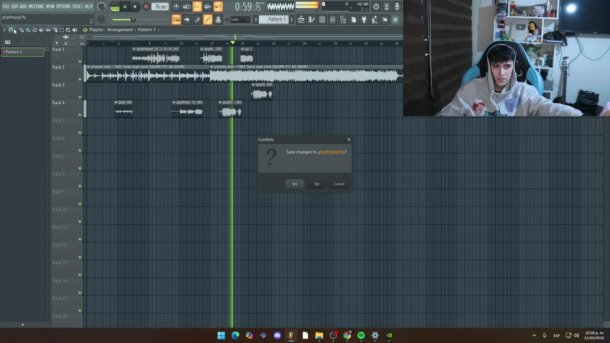Open the FILE menu
Image resolution: width=610 pixels, height=343 pixels.
point(6,7)
